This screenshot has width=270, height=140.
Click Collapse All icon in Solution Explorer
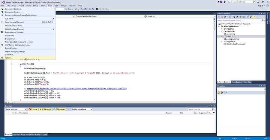[240, 17]
